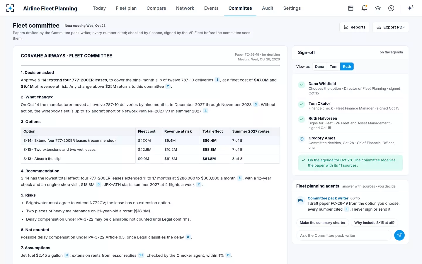The width and height of the screenshot is (422, 264).
Task: Switch to the Compare tab
Action: (x=156, y=8)
